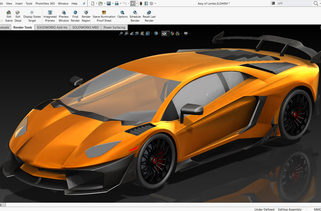
Task: Click View Orientation cube icon
Action: click(147, 33)
